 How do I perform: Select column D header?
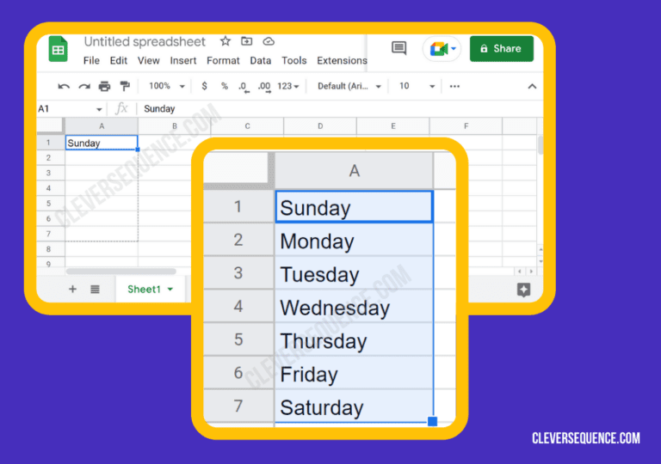[320, 126]
